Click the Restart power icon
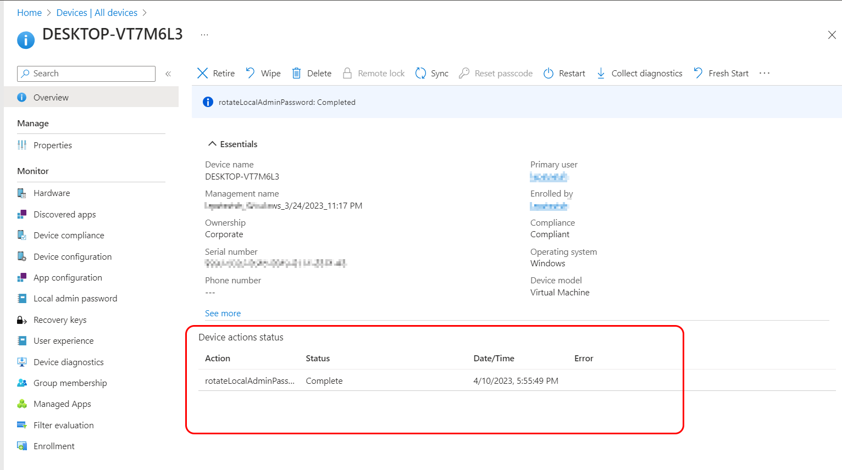 coord(549,73)
